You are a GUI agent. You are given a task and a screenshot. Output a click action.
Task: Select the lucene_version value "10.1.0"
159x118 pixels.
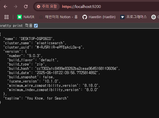(x=51, y=81)
